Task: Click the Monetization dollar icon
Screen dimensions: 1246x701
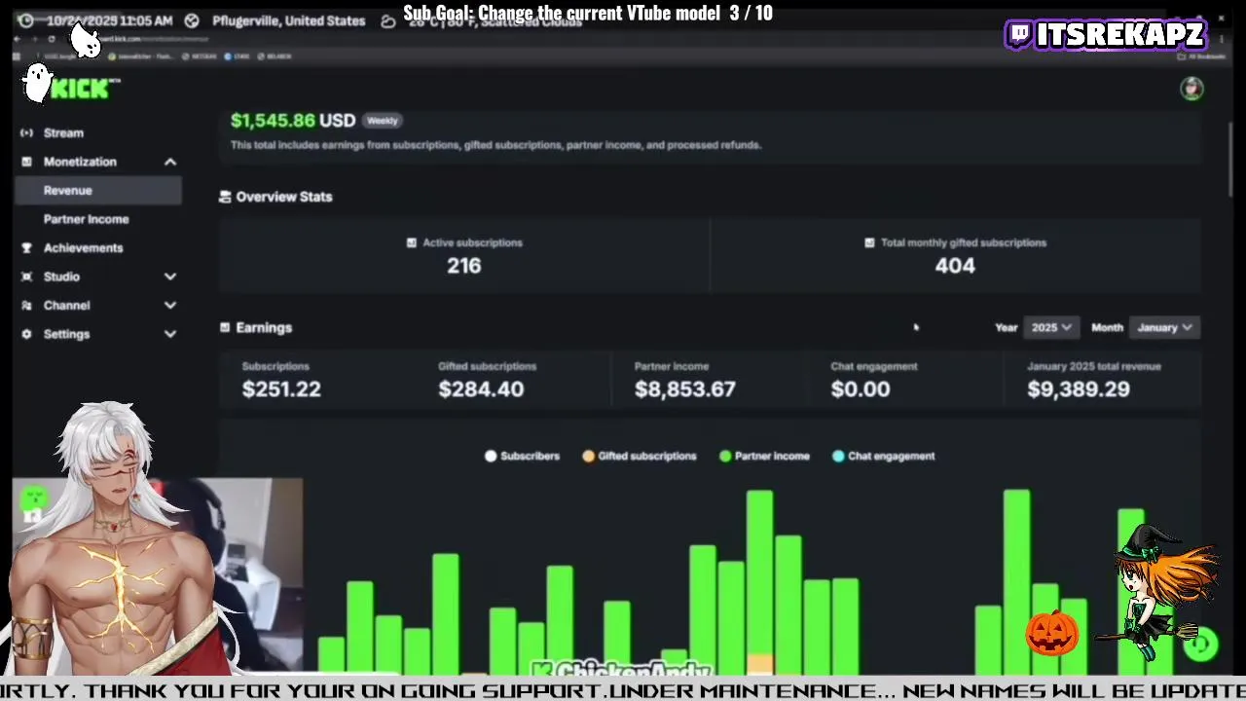Action: click(x=26, y=162)
